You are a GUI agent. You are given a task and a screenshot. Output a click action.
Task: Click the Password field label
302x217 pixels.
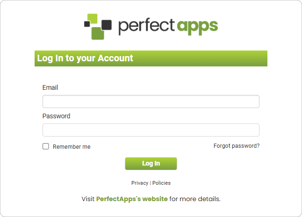[x=56, y=116]
